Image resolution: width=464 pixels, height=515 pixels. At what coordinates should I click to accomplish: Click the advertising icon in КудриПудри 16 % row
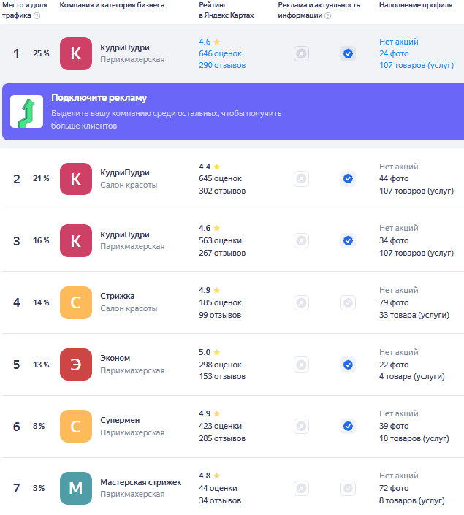click(x=301, y=241)
